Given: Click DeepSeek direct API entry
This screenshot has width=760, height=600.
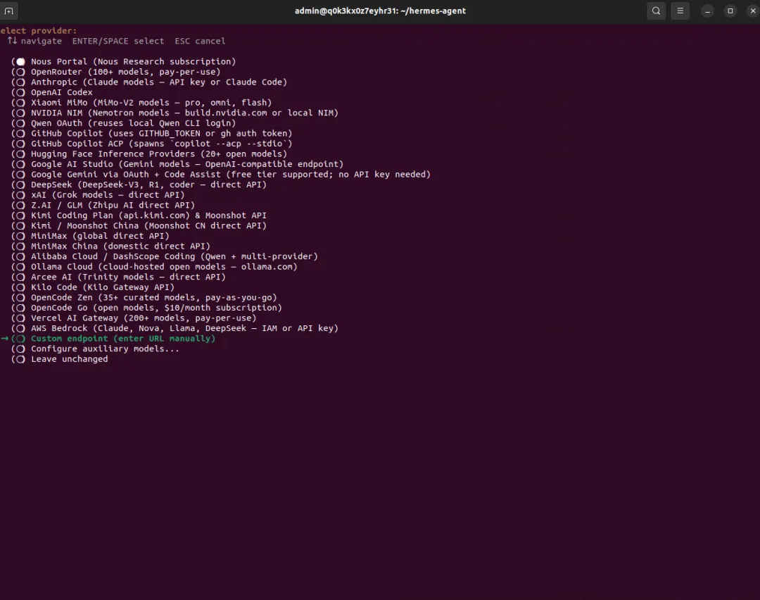Looking at the screenshot, I should (x=148, y=185).
